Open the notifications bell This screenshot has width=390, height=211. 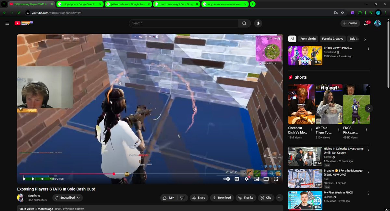tap(366, 23)
